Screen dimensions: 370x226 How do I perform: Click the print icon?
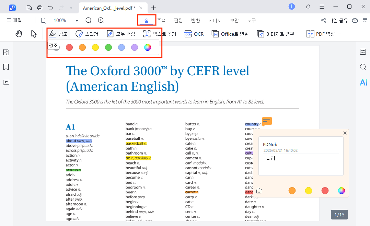(40, 8)
